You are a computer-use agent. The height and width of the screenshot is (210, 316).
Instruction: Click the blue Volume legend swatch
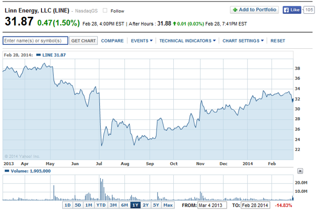(7, 171)
